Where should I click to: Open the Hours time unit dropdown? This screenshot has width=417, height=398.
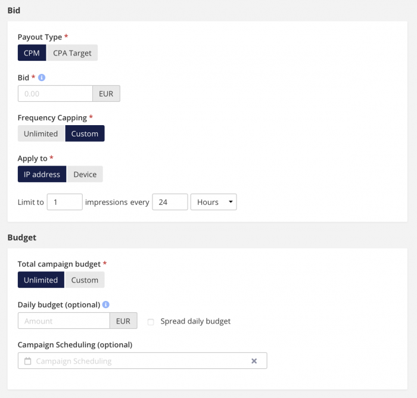coord(213,202)
